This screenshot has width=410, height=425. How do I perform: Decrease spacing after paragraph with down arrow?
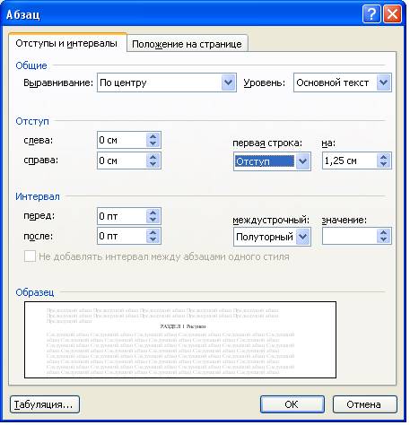153,239
